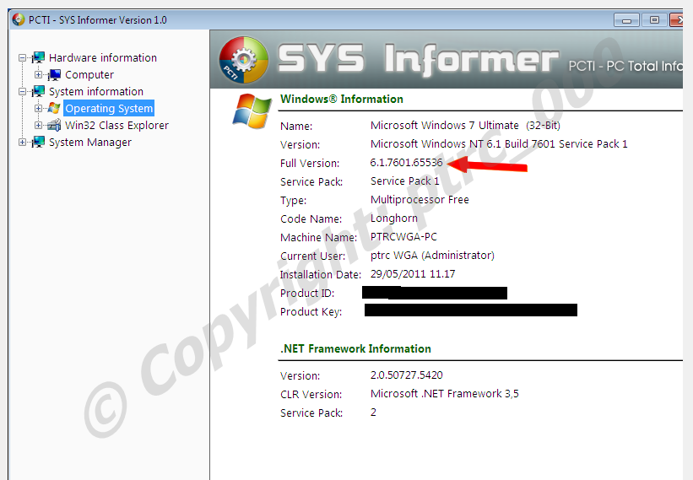Expand the System Manager tree node
The width and height of the screenshot is (693, 480).
pos(22,143)
